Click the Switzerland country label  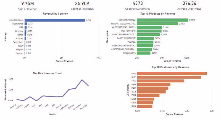click(18, 42)
